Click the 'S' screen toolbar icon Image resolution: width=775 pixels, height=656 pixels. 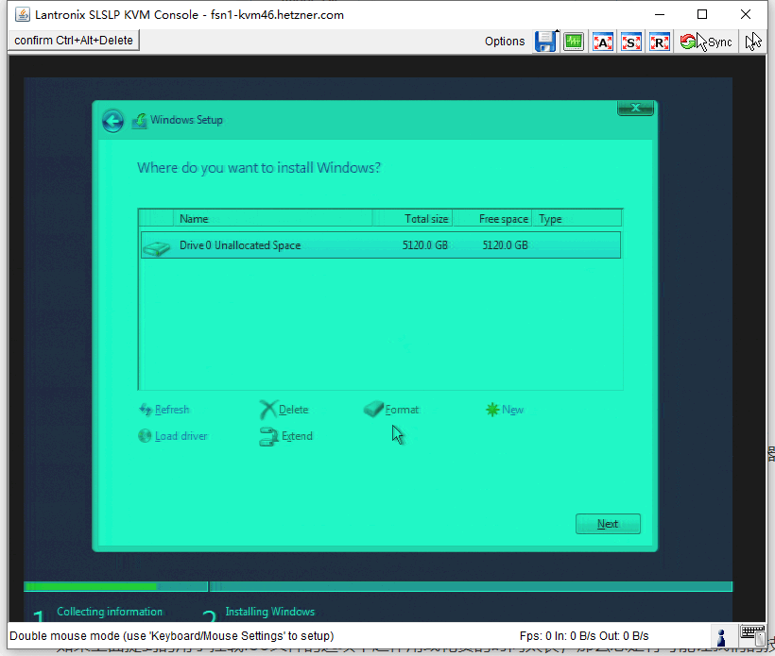(x=630, y=41)
